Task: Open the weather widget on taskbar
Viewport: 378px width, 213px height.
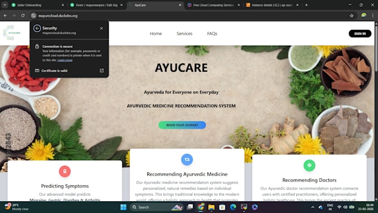Action: point(16,207)
